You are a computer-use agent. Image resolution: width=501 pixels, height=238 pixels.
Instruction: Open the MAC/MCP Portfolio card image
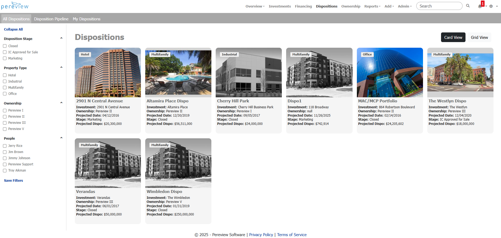click(390, 72)
